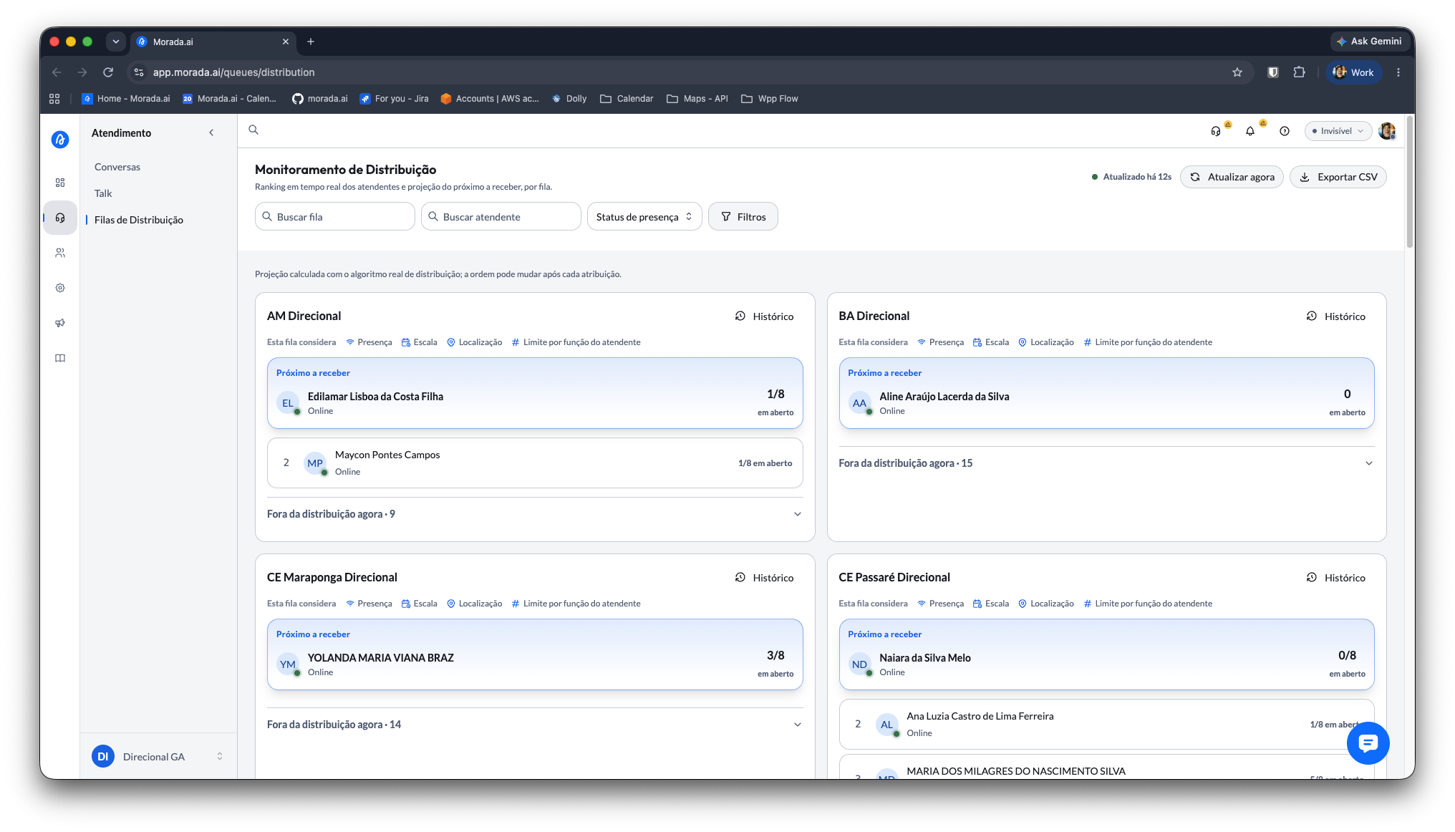Open the megaphone campaigns icon in the left rail

60,323
